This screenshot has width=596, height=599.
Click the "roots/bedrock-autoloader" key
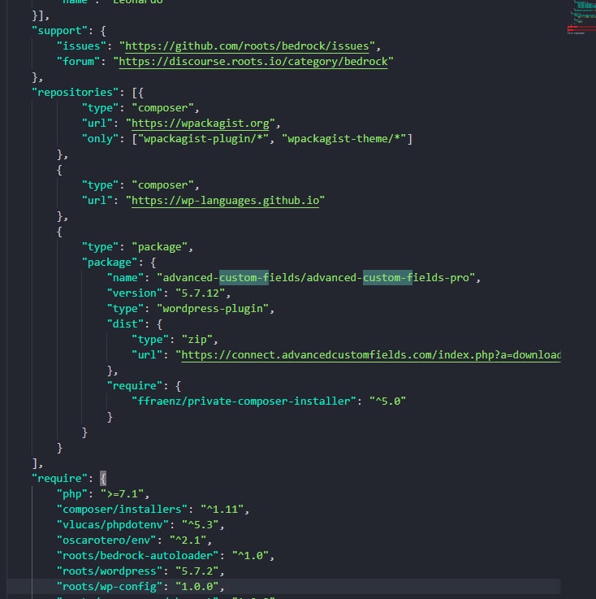pos(138,555)
